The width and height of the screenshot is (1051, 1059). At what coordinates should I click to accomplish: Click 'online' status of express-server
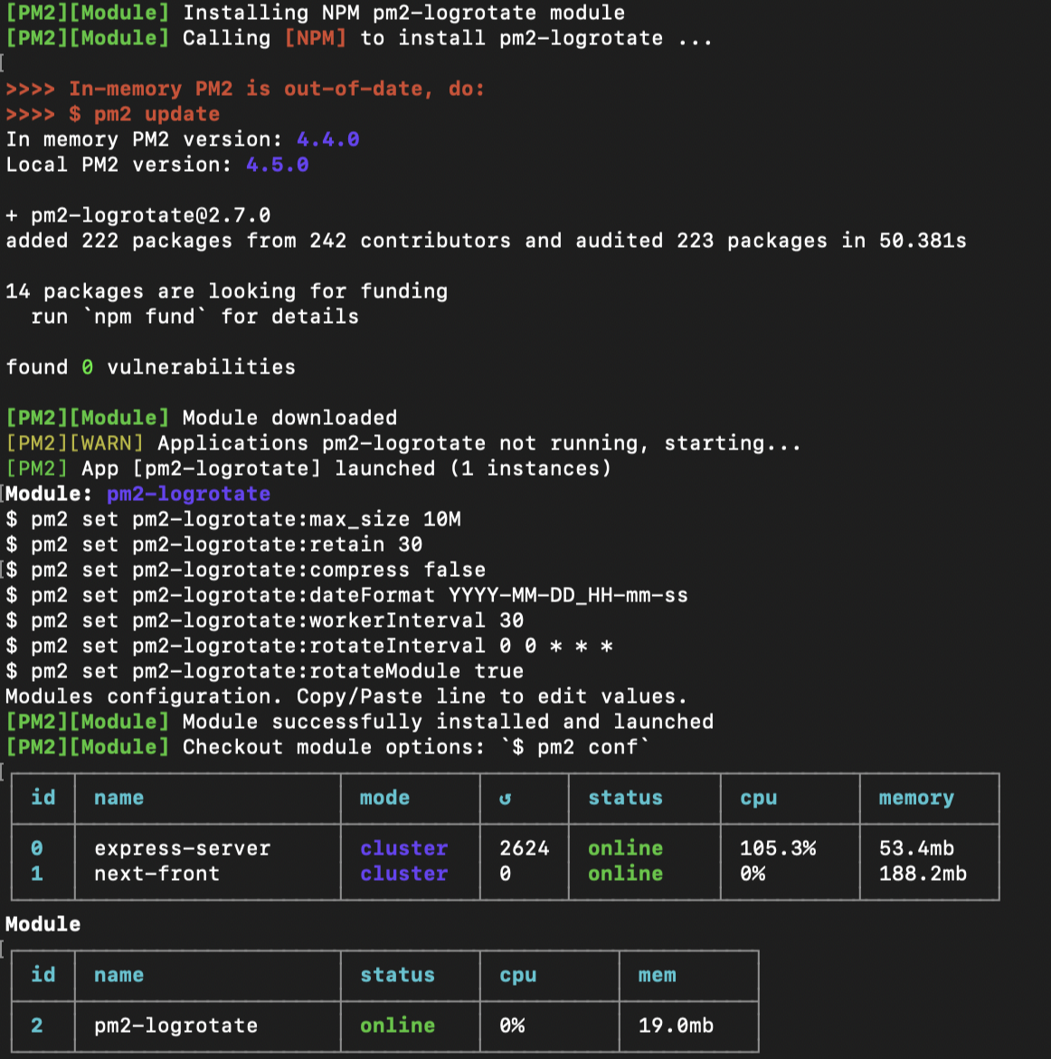pyautogui.click(x=626, y=848)
